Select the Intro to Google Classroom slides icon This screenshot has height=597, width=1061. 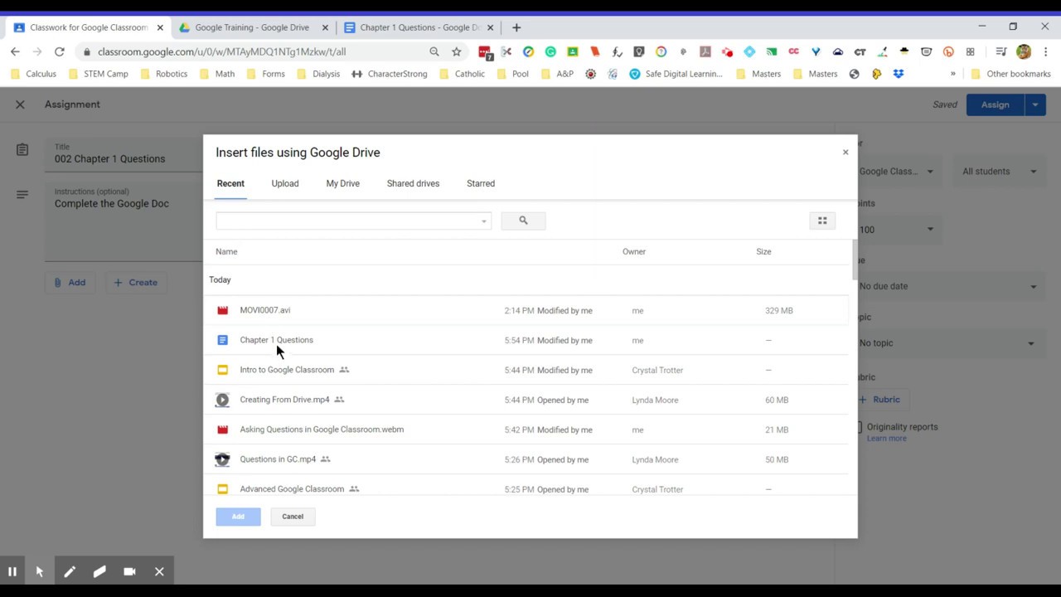pyautogui.click(x=222, y=370)
